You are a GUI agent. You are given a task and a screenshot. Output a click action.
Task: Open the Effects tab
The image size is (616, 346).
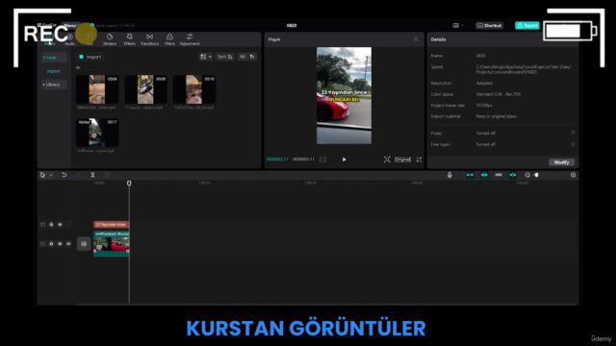[x=129, y=39]
